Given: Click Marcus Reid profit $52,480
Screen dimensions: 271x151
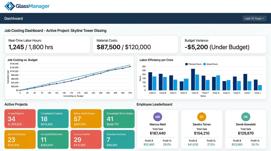Looking at the screenshot, I should pos(149,144).
